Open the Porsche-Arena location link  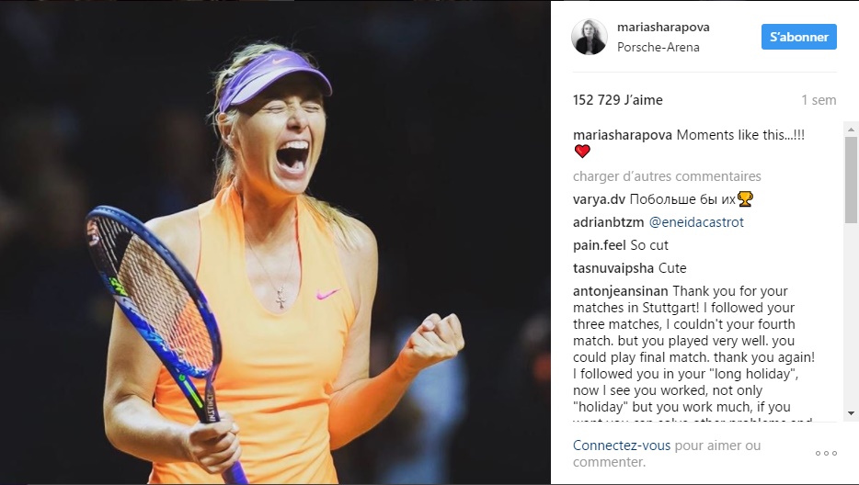click(x=658, y=47)
